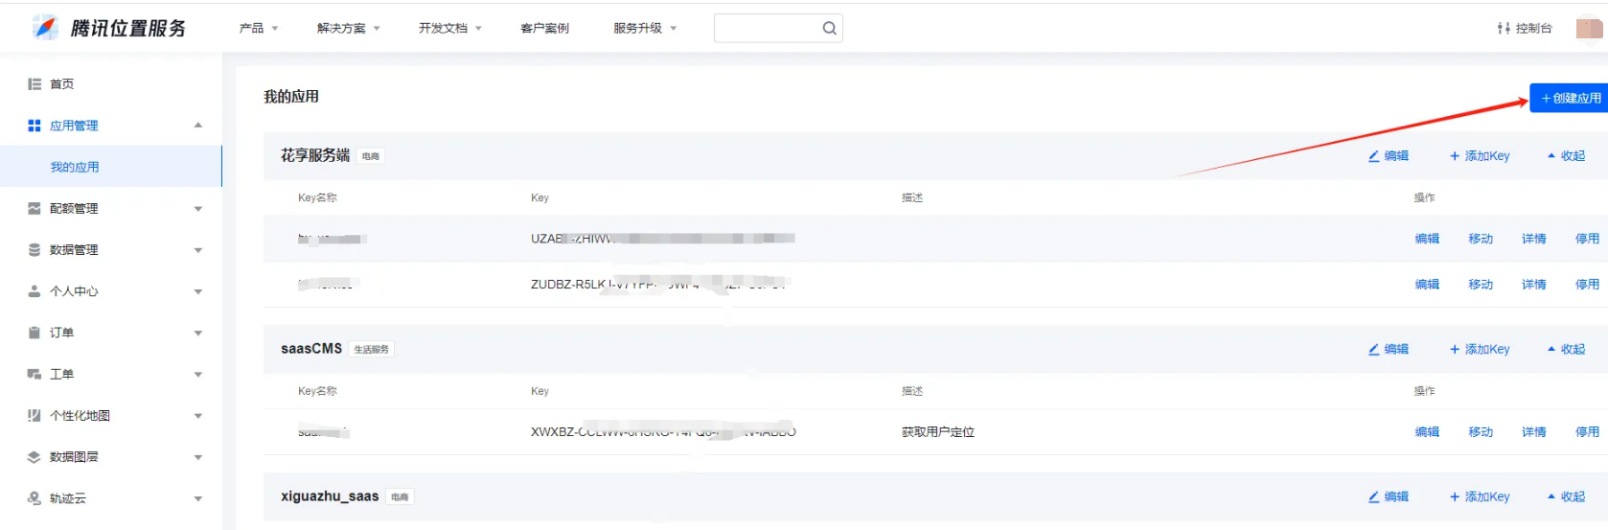The image size is (1608, 530).
Task: Click the 获取用户定位 description text
Action: pyautogui.click(x=938, y=432)
